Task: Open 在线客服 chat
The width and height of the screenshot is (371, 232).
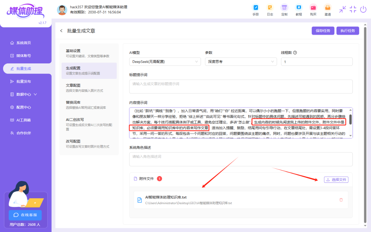Action: (25, 215)
